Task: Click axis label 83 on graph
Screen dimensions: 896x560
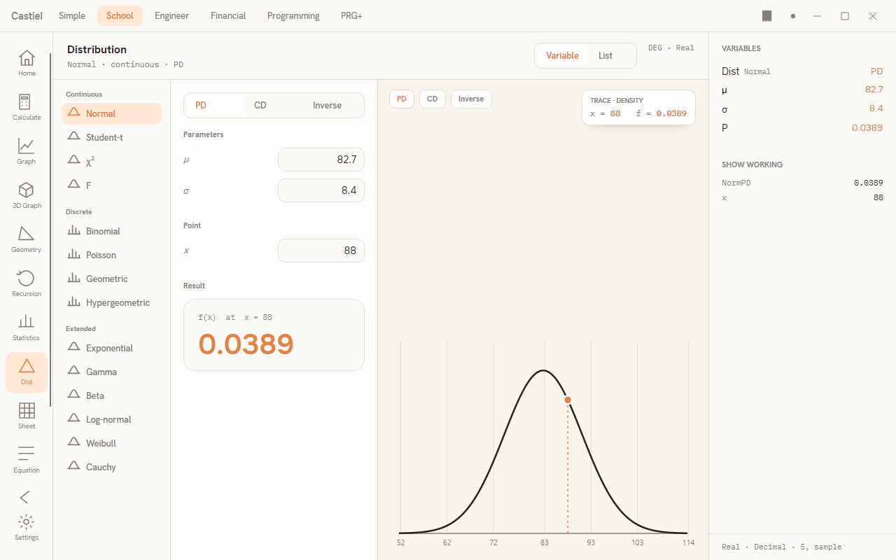Action: 545,542
